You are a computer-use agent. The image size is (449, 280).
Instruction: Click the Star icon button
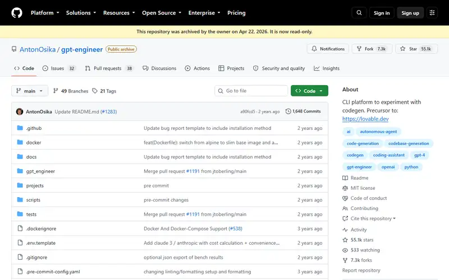(402, 49)
